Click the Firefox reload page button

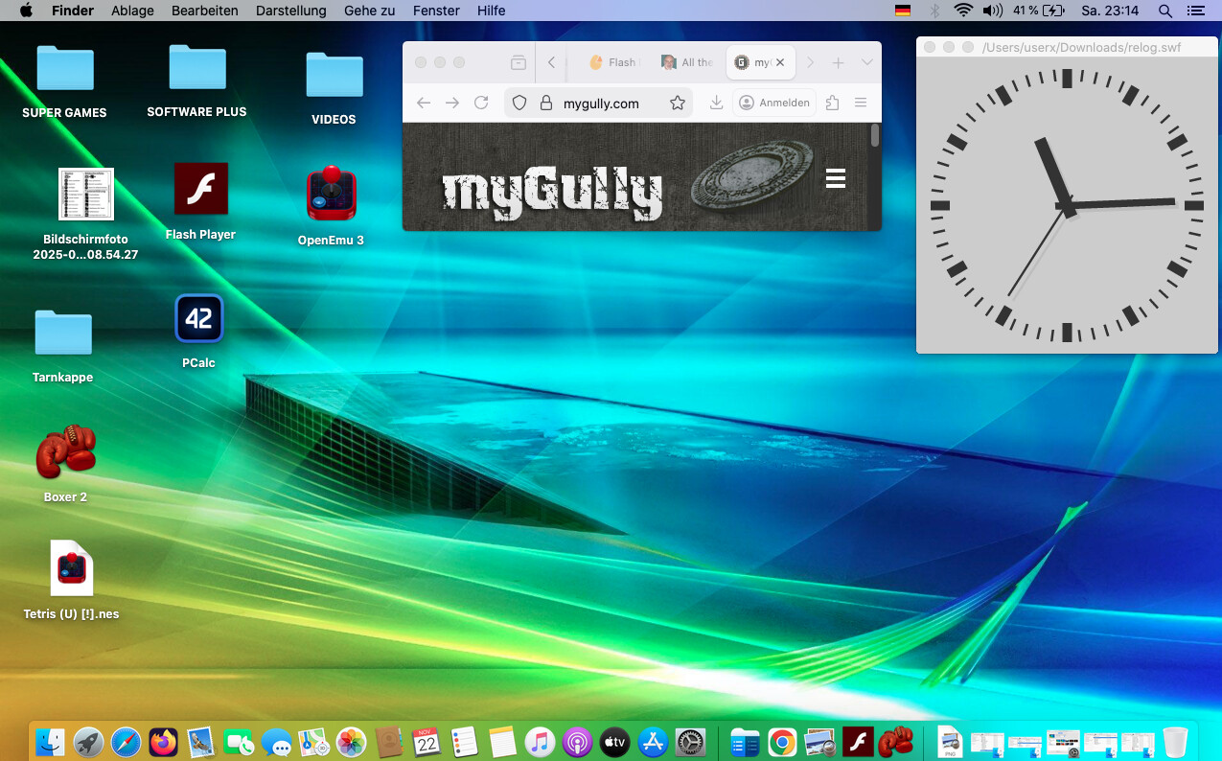point(481,103)
